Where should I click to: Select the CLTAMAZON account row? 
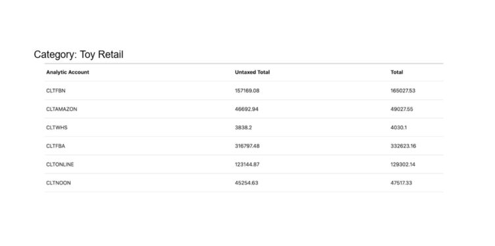click(244, 109)
